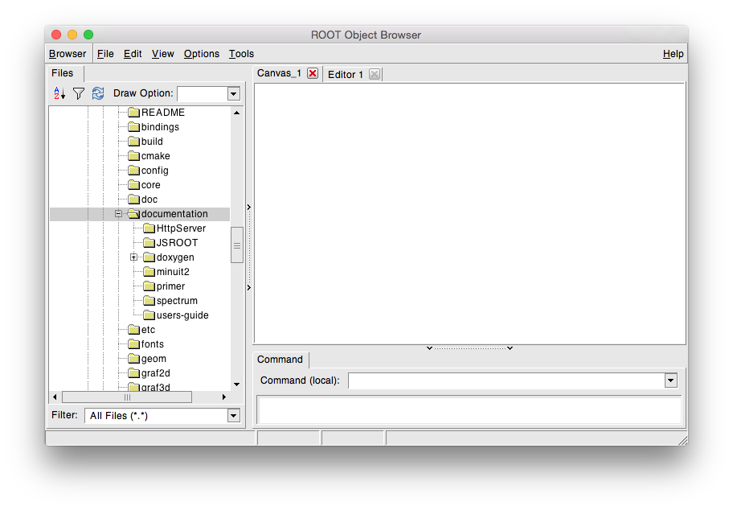
Task: Switch to the Editor 1 tab
Action: click(346, 74)
